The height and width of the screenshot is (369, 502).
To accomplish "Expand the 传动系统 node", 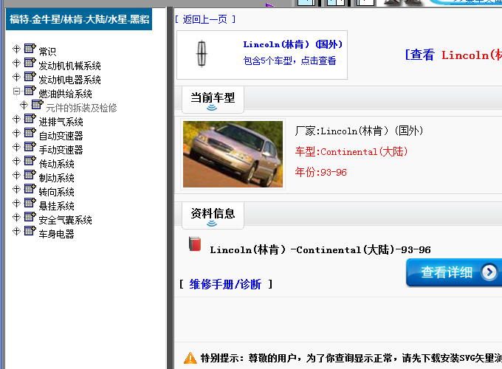I will [17, 162].
